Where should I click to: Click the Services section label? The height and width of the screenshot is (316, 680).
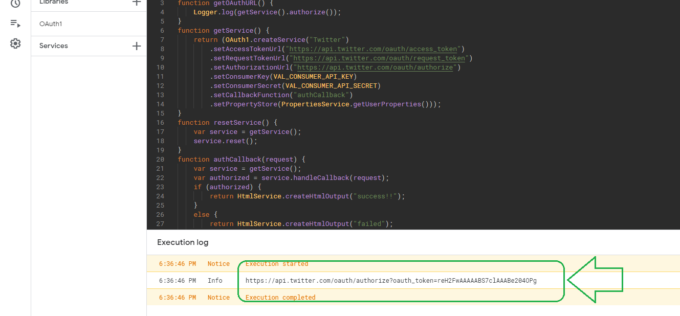tap(54, 46)
